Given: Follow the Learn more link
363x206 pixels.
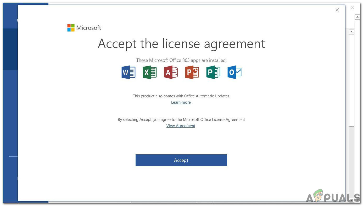Looking at the screenshot, I should [181, 102].
